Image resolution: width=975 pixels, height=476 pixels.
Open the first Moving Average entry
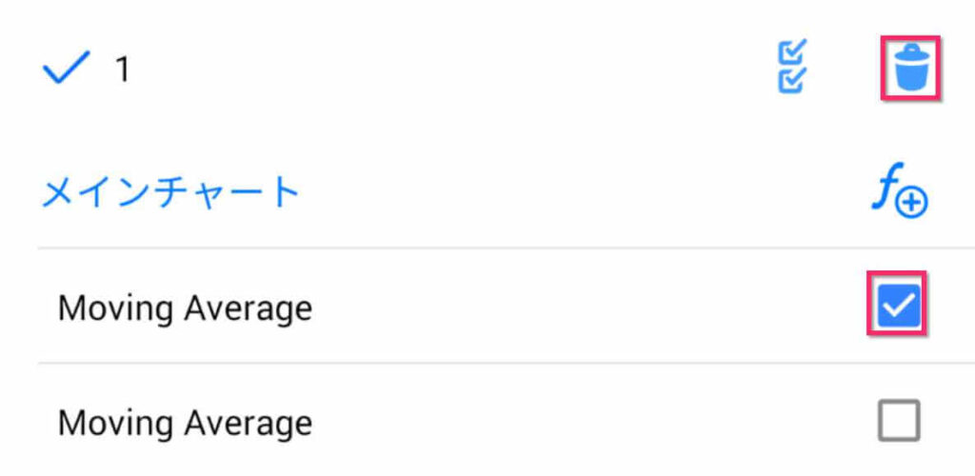[185, 307]
